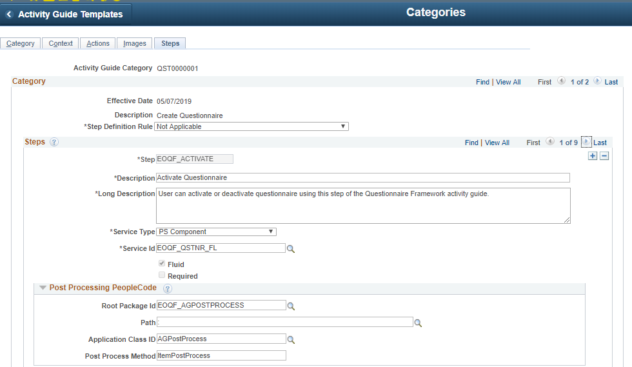Open lookup for Root Package Id
This screenshot has height=367, width=632.
coord(291,306)
